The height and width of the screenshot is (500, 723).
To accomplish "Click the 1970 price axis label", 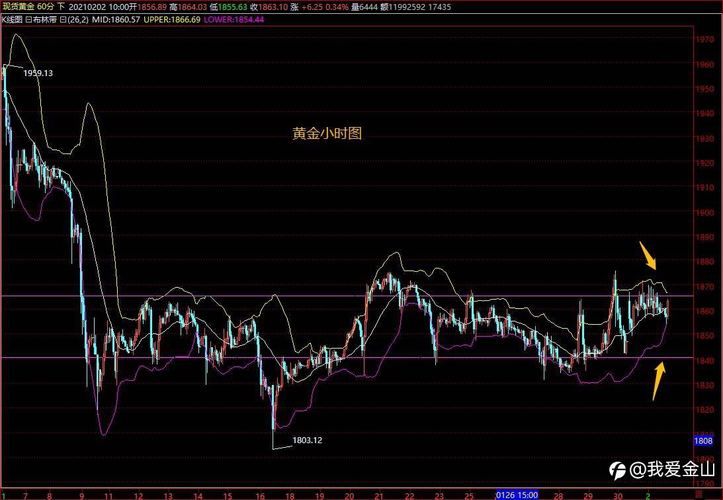I will click(705, 40).
